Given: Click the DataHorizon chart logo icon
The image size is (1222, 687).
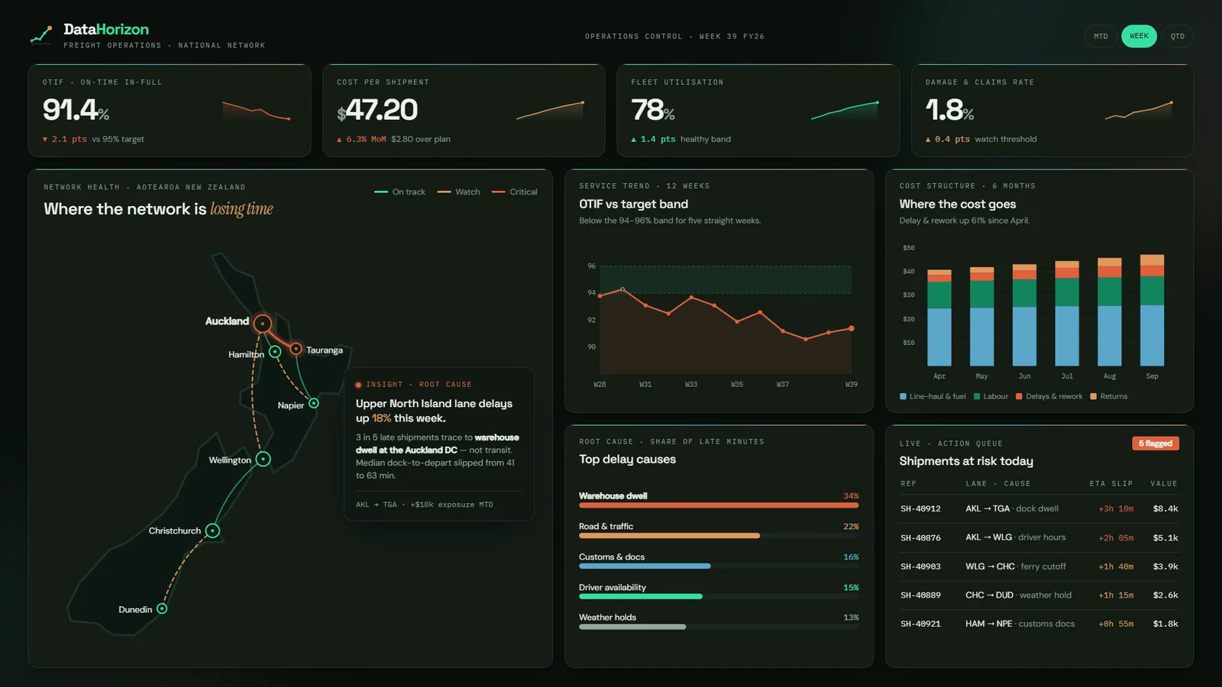Looking at the screenshot, I should (x=41, y=34).
